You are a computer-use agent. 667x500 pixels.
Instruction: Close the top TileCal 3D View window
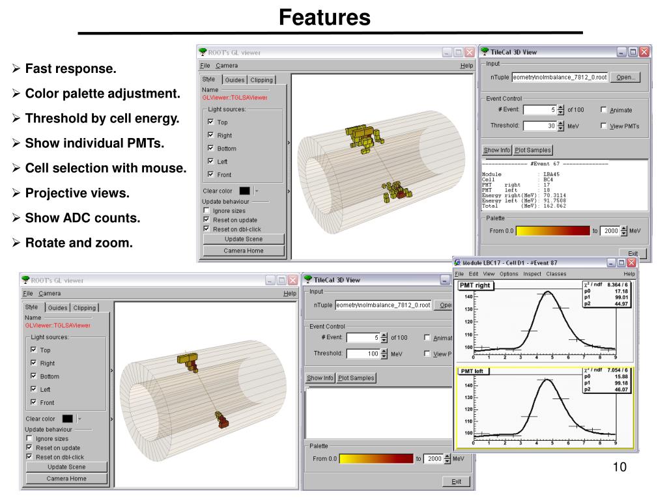(x=644, y=52)
